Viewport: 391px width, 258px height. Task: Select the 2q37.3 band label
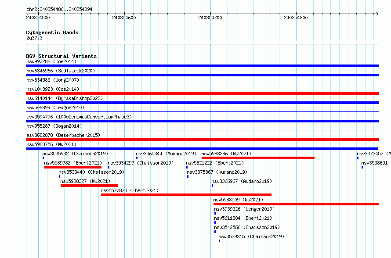(34, 38)
